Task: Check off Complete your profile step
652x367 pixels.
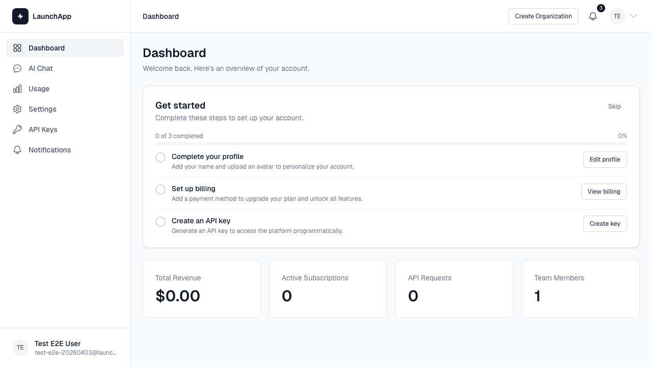Action: [x=160, y=158]
